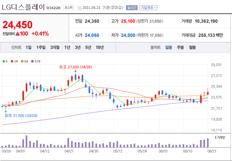Image resolution: width=232 pixels, height=161 pixels.
Task: Click the purple 120-day moving average swatch
Action: pyautogui.click(x=32, y=61)
